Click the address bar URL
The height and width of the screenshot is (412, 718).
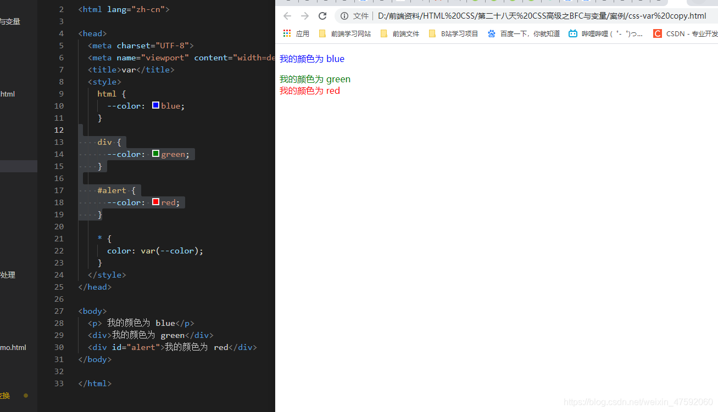(x=542, y=16)
